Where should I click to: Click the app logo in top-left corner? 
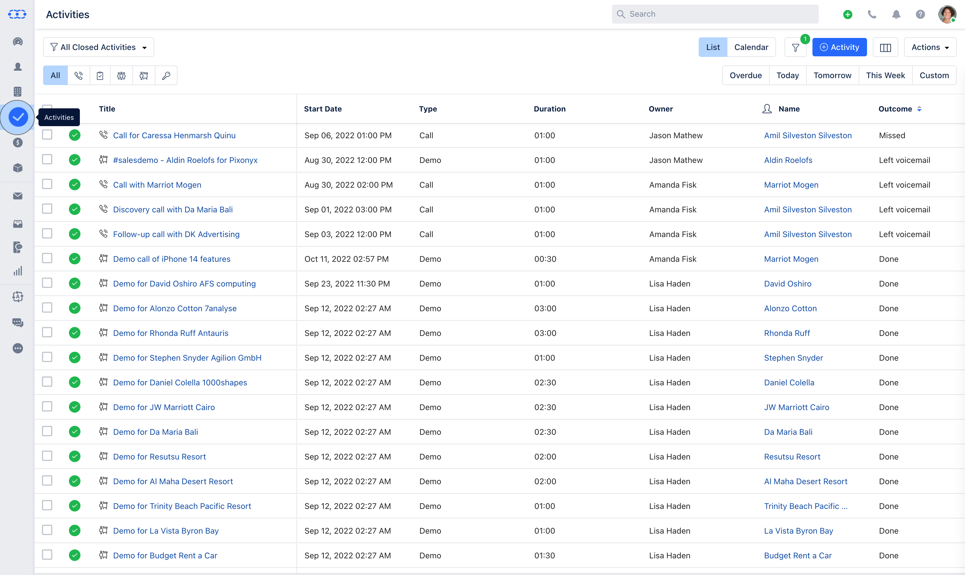(x=18, y=14)
